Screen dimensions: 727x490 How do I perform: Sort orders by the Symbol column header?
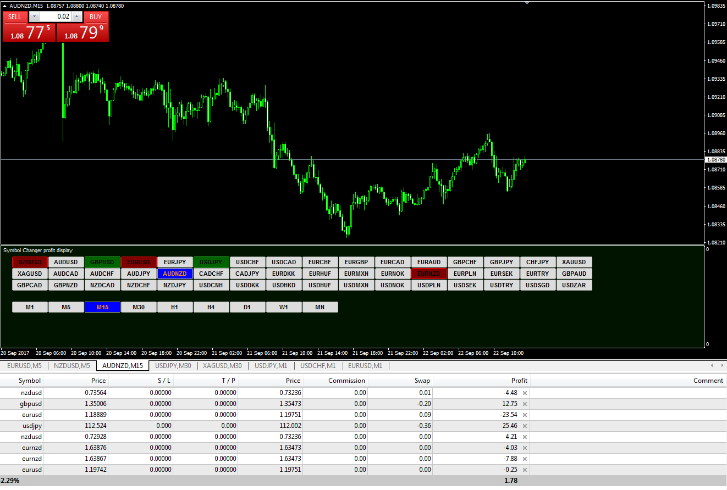(x=22, y=381)
